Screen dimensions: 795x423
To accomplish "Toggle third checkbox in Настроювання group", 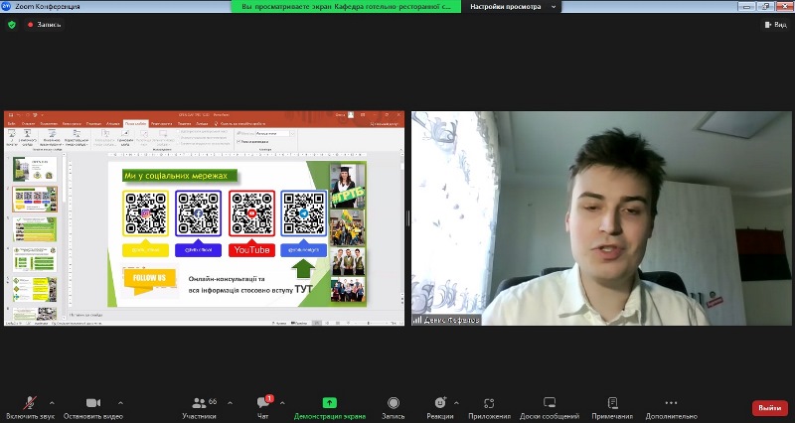I will (179, 143).
